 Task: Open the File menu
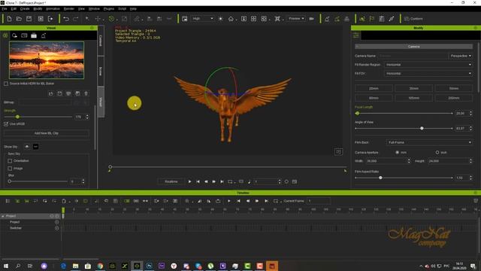click(x=5, y=9)
